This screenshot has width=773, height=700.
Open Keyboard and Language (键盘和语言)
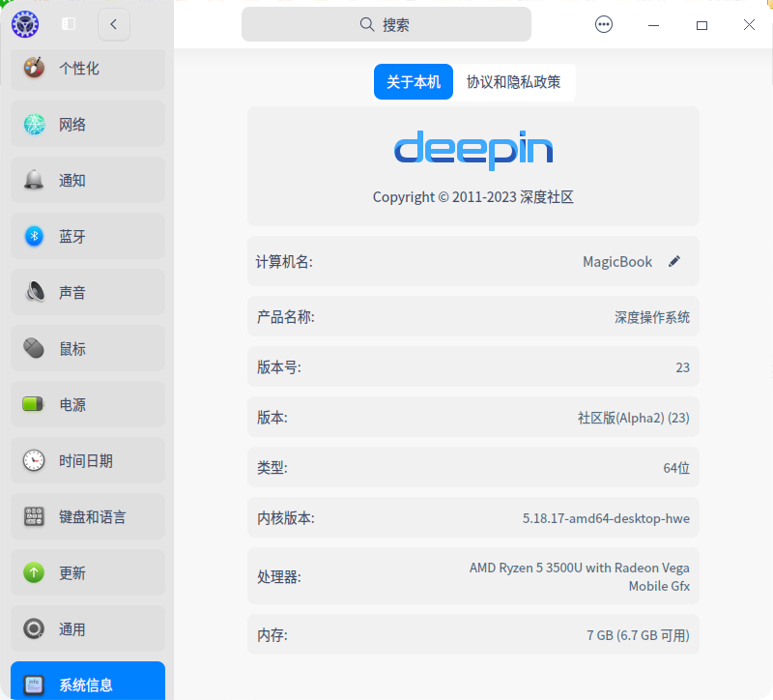88,516
